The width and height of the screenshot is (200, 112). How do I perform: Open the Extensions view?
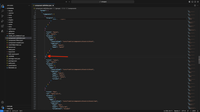pos(2,26)
